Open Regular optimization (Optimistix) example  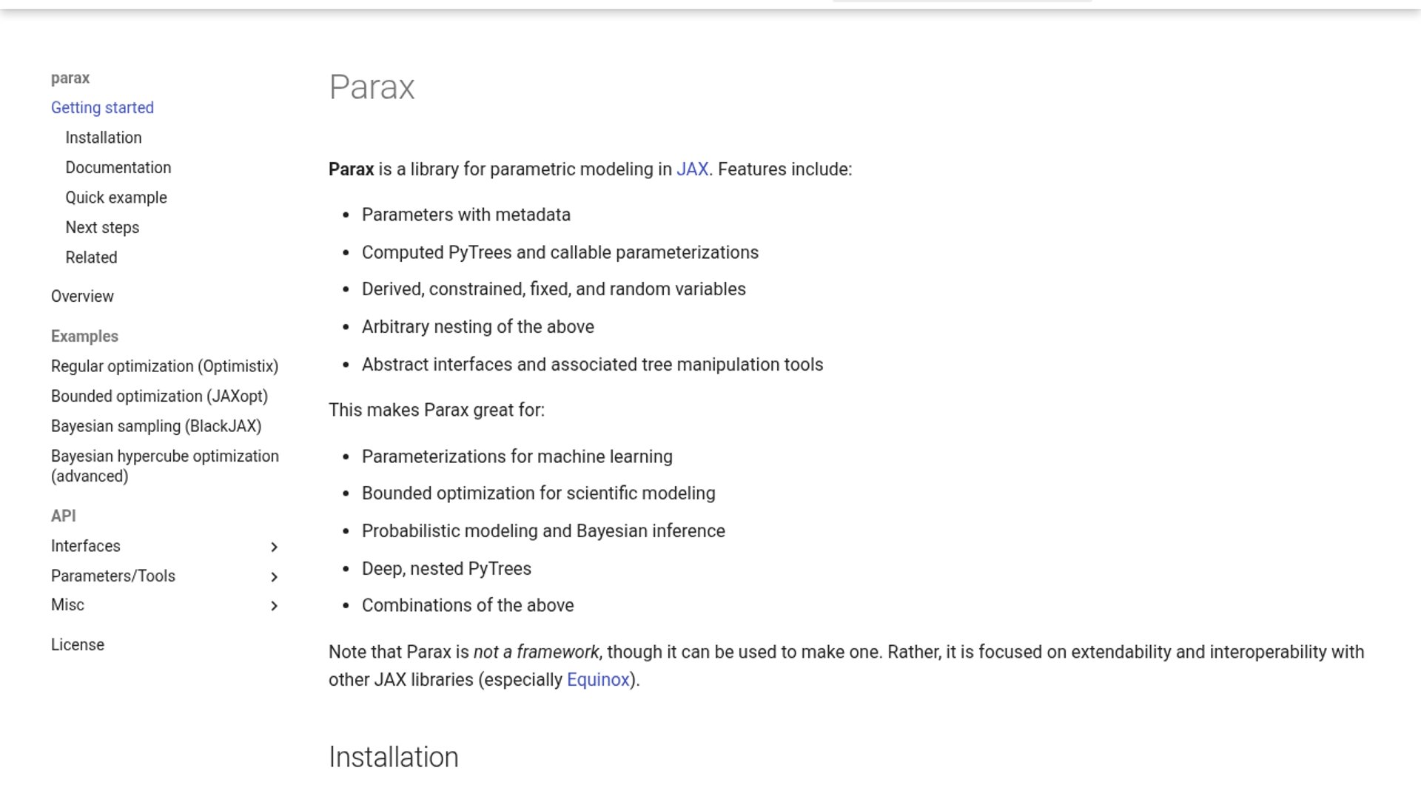pos(164,366)
